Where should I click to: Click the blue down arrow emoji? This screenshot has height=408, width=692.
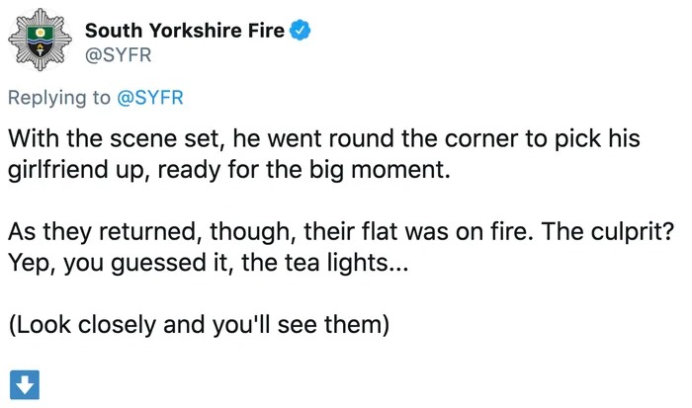(x=23, y=383)
